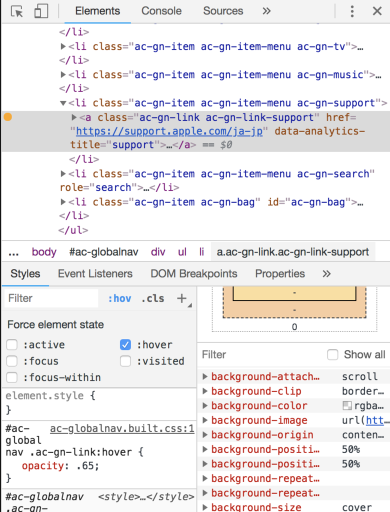Check the Show all computed properties box

coord(332,354)
